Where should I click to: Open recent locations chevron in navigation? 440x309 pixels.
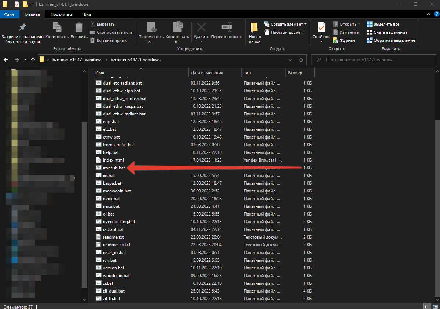tap(25, 60)
